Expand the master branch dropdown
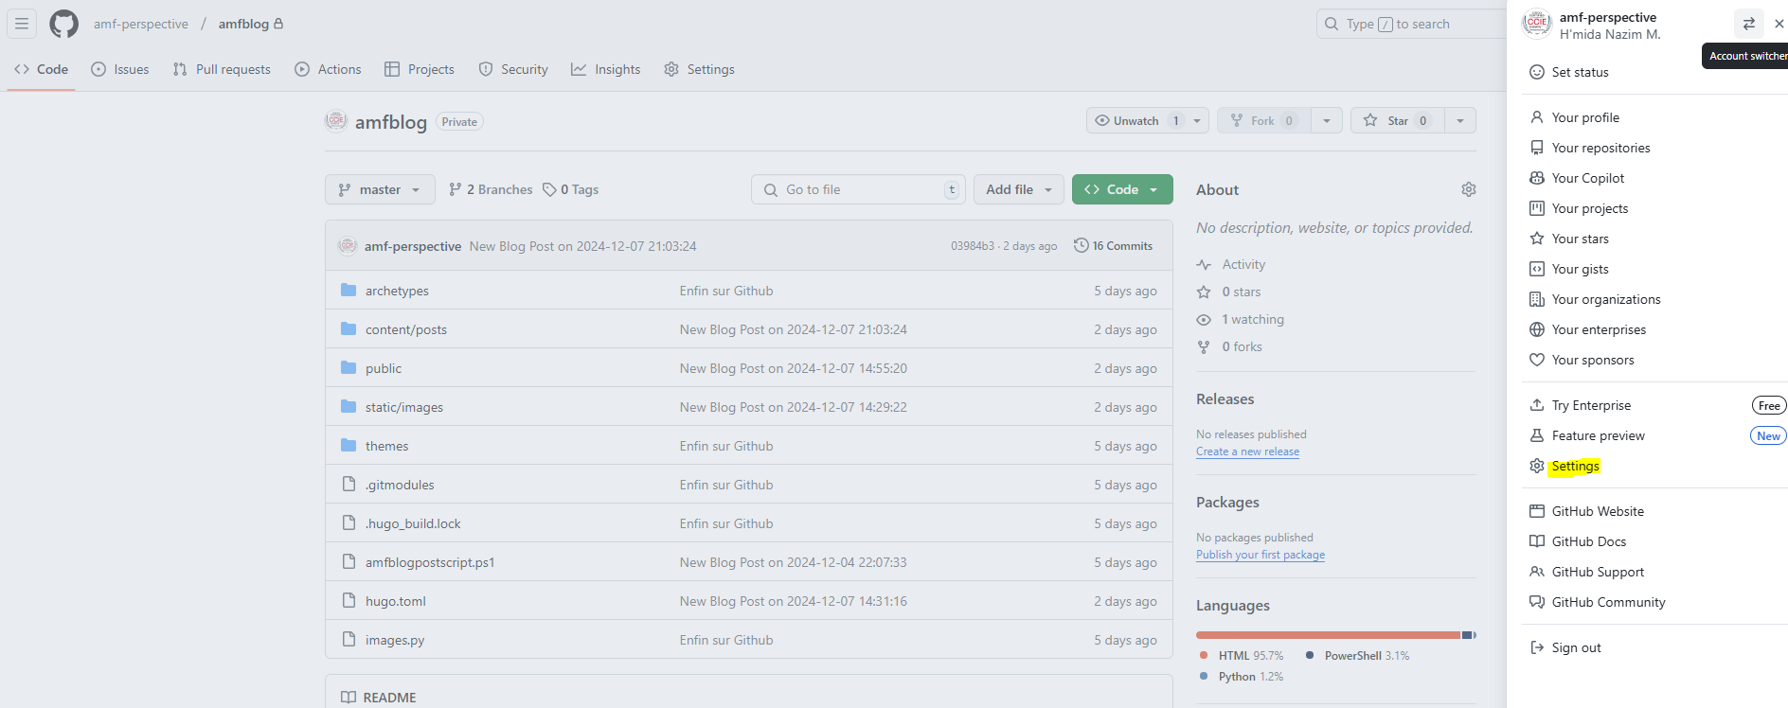The width and height of the screenshot is (1788, 708). click(380, 189)
